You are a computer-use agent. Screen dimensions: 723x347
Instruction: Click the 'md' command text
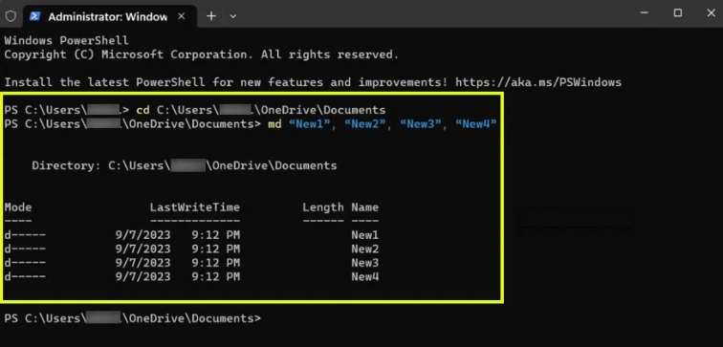(274, 124)
